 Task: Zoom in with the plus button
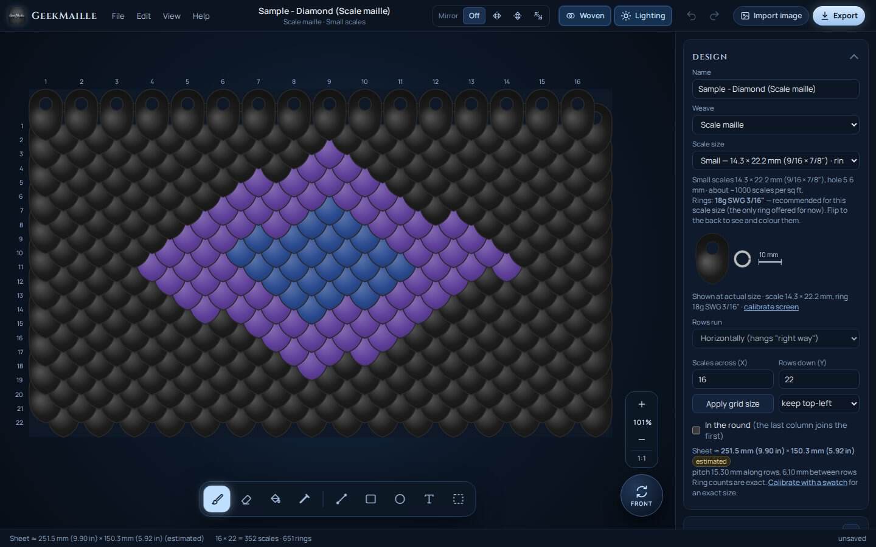point(641,404)
